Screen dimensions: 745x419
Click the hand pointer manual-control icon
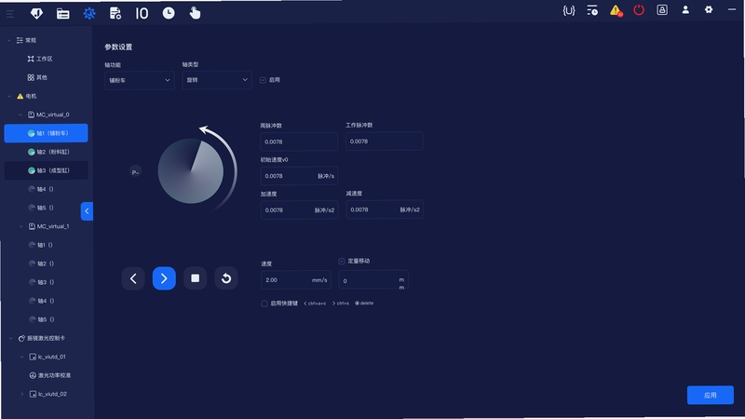point(195,13)
